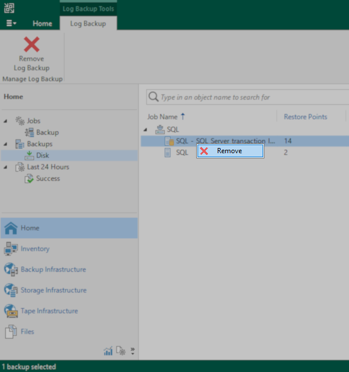Click the transaction log backup icon

(x=169, y=141)
